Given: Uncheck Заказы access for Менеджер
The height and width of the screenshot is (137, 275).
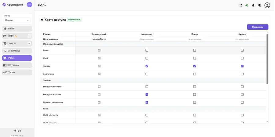Looking at the screenshot, I should (x=147, y=66).
